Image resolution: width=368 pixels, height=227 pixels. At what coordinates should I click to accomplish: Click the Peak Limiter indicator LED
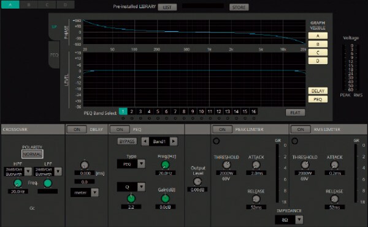[x=216, y=141]
